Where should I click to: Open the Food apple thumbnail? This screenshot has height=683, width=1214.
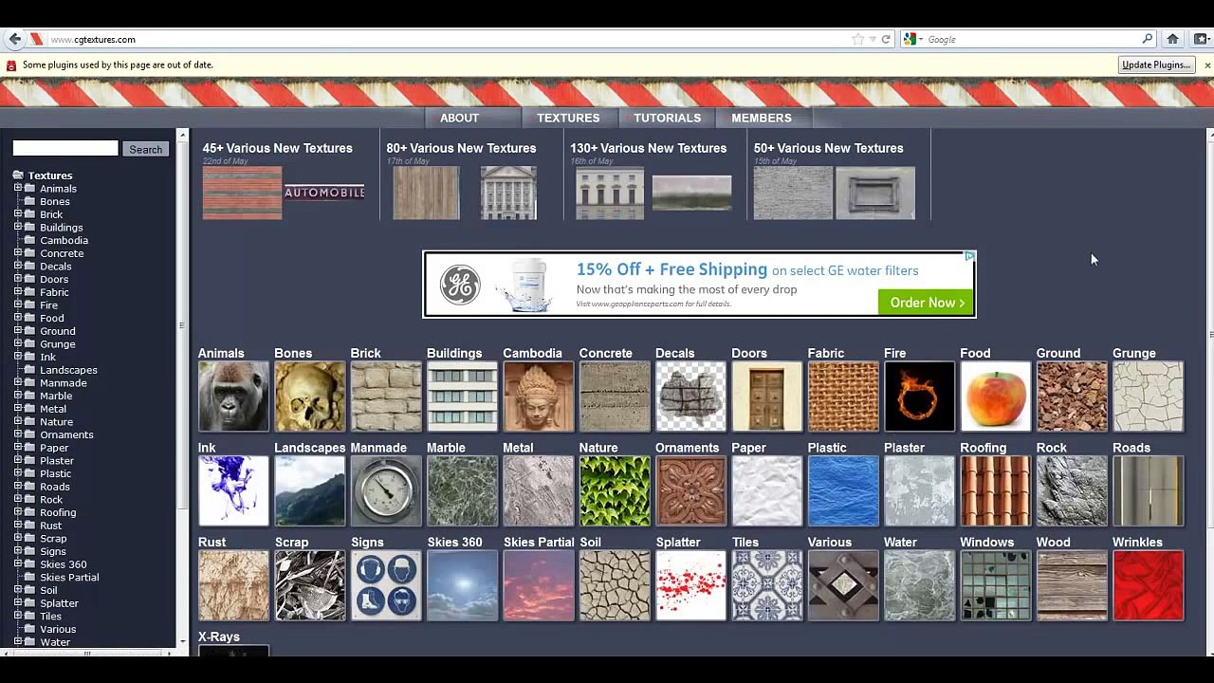click(996, 397)
